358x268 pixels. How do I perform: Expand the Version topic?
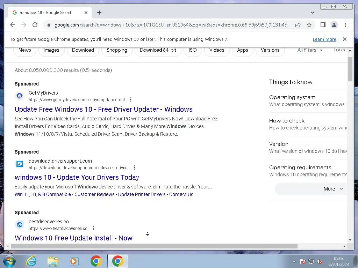(x=308, y=148)
